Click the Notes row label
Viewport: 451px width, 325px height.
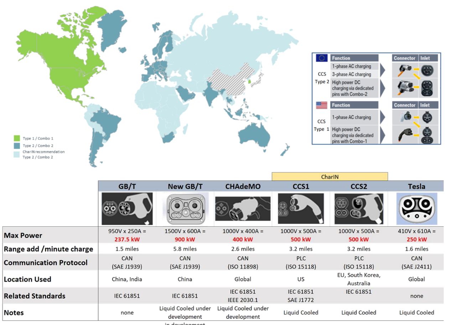[14, 313]
